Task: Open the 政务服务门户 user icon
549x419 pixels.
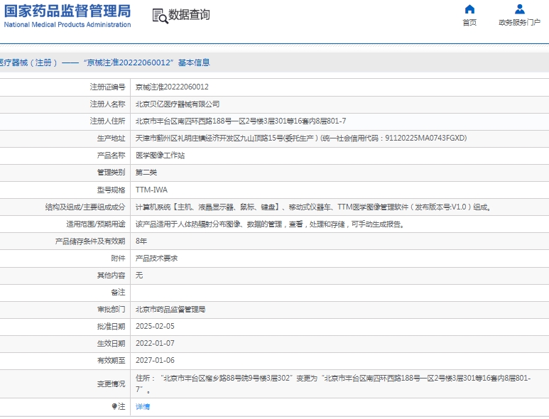Action: click(x=520, y=9)
